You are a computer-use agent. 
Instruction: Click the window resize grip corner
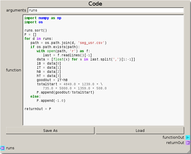point(189,152)
